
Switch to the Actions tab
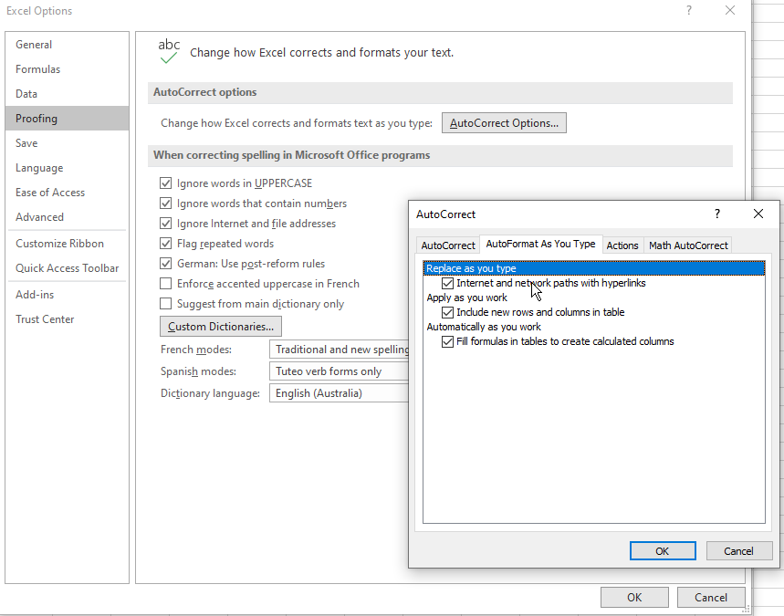pyautogui.click(x=622, y=245)
